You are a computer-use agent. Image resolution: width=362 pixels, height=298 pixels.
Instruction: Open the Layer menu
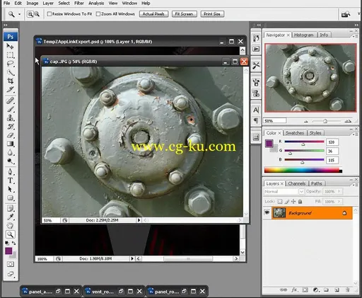48,3
